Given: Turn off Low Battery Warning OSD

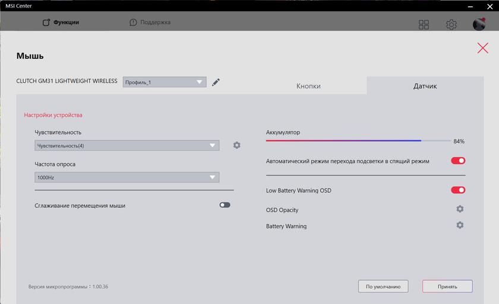Looking at the screenshot, I should [x=458, y=190].
